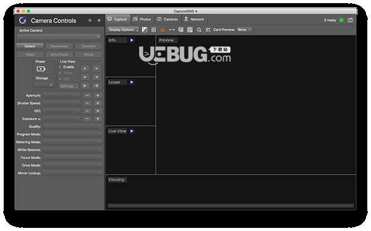Click the monitor display icon in the toolbar
Viewport: 371px width, 231px height.
[181, 30]
